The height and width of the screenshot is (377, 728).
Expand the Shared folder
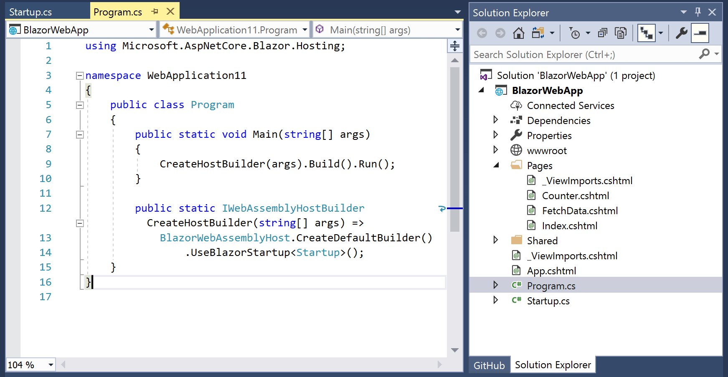click(x=496, y=240)
